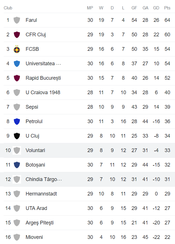
Task: Click the blue Petrolul shield icon
Action: 17,121
